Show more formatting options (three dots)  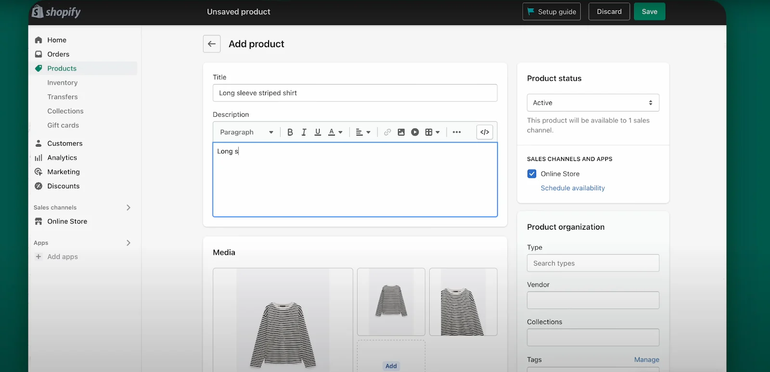point(457,132)
